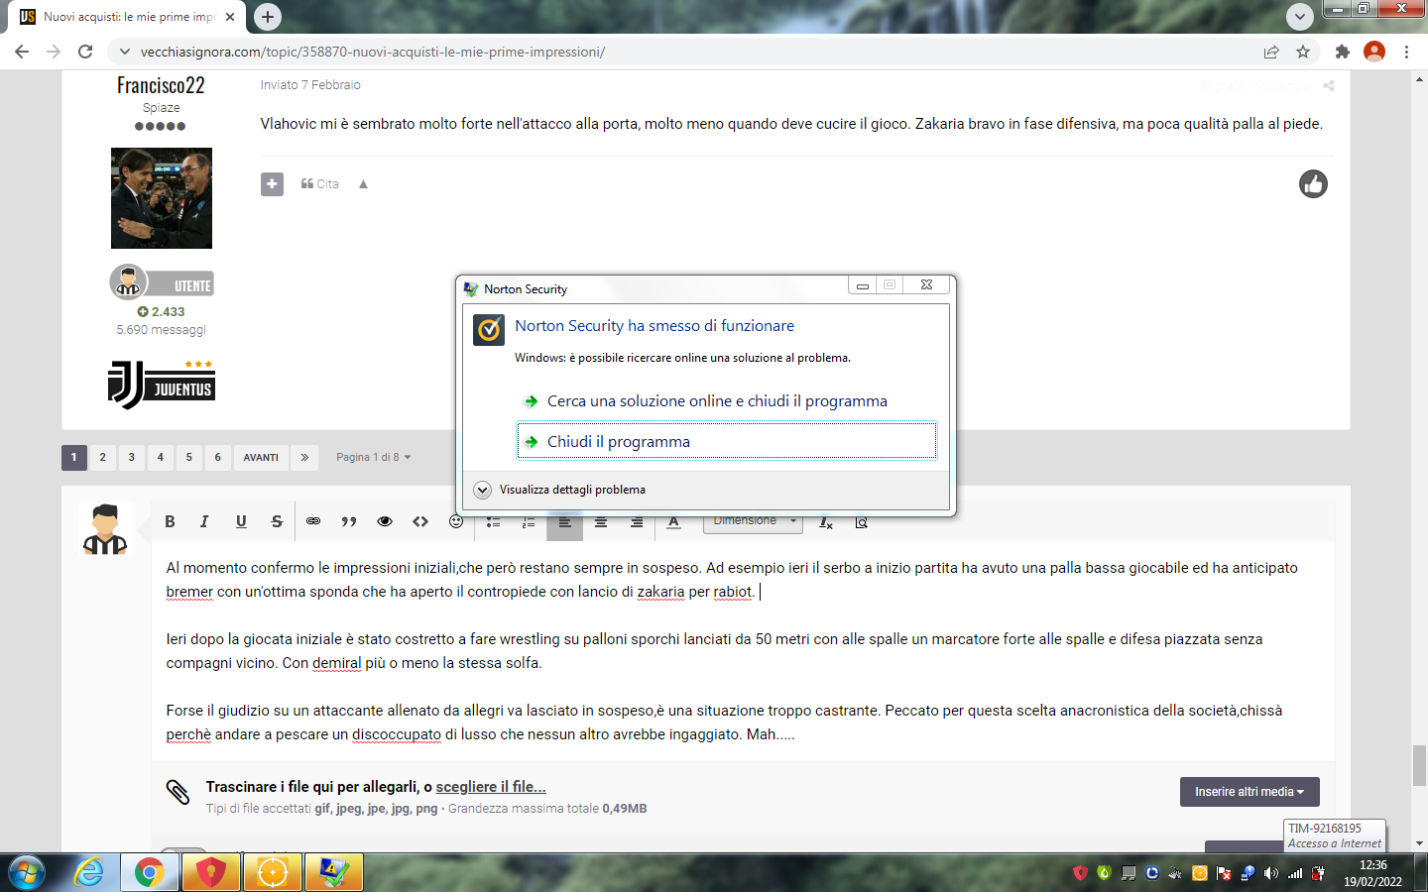The width and height of the screenshot is (1428, 892).
Task: Toggle underline formatting in the editor
Action: click(241, 521)
